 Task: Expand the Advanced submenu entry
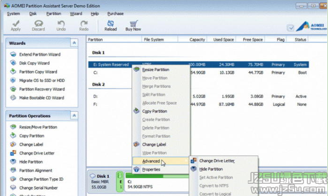161,161
